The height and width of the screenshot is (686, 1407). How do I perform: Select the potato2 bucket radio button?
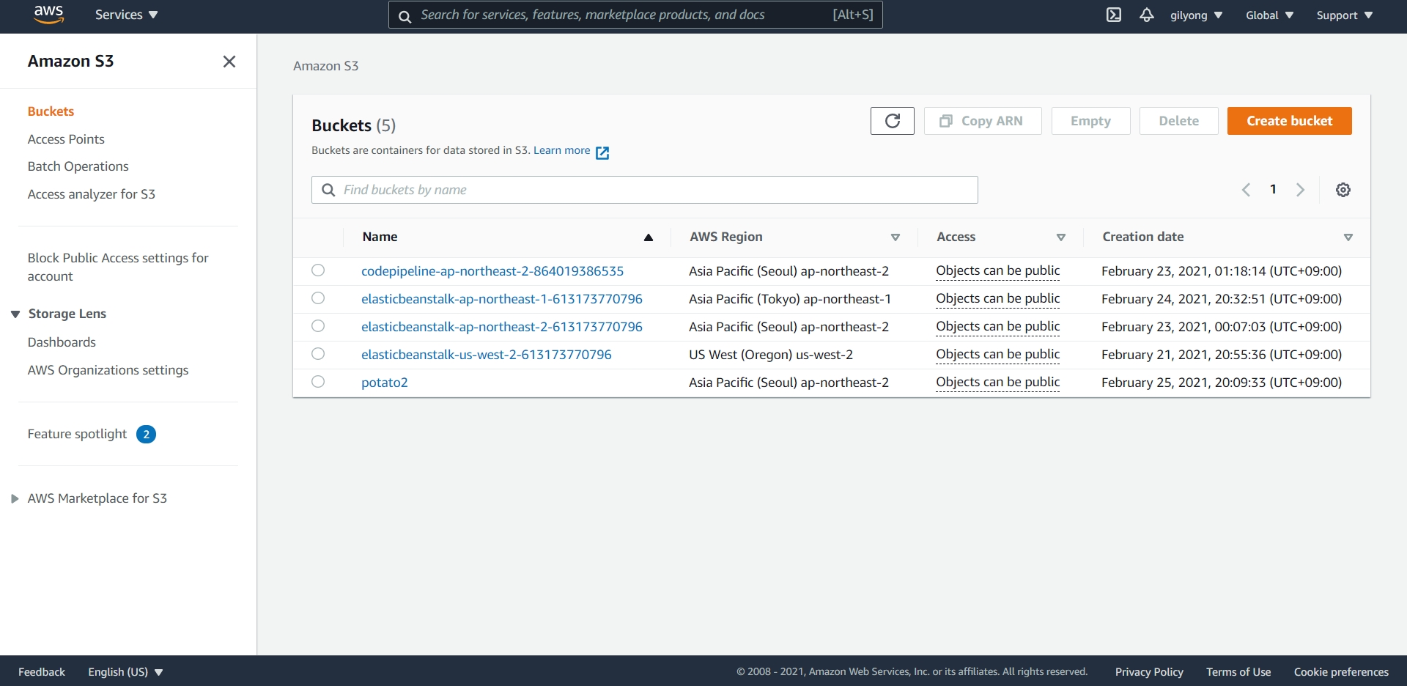[318, 382]
